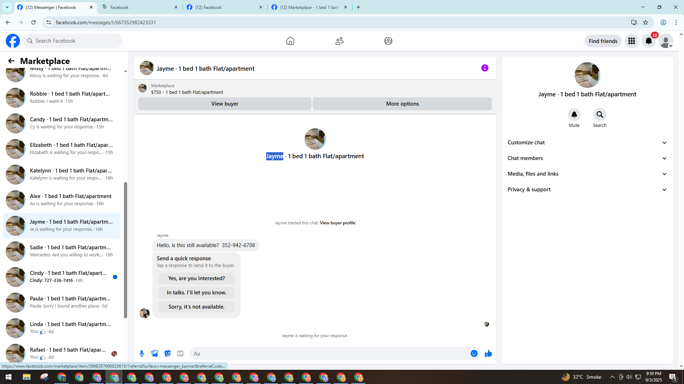Viewport: 684px width, 384px height.
Task: Open a new browser tab
Action: (358, 7)
